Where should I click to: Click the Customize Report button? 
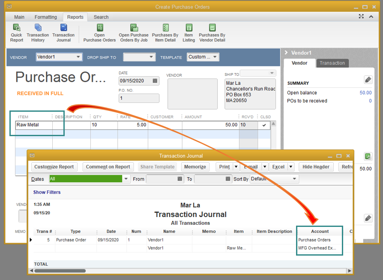(54, 167)
